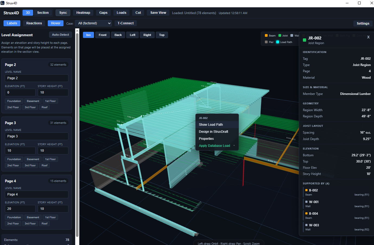
Task: Set Page 3 to 2nd Floor preset
Action: pyautogui.click(x=13, y=165)
